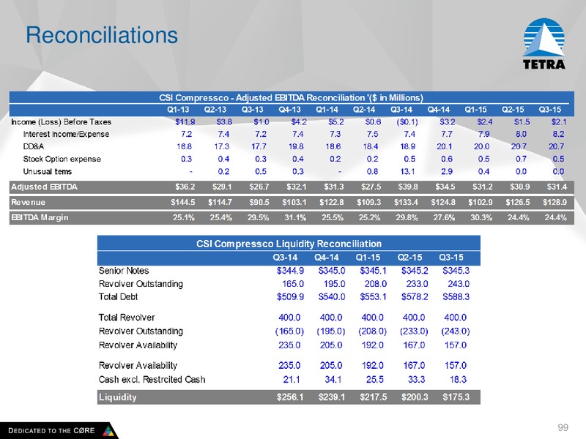
Task: Click the Total Debt row label
Action: (x=118, y=297)
